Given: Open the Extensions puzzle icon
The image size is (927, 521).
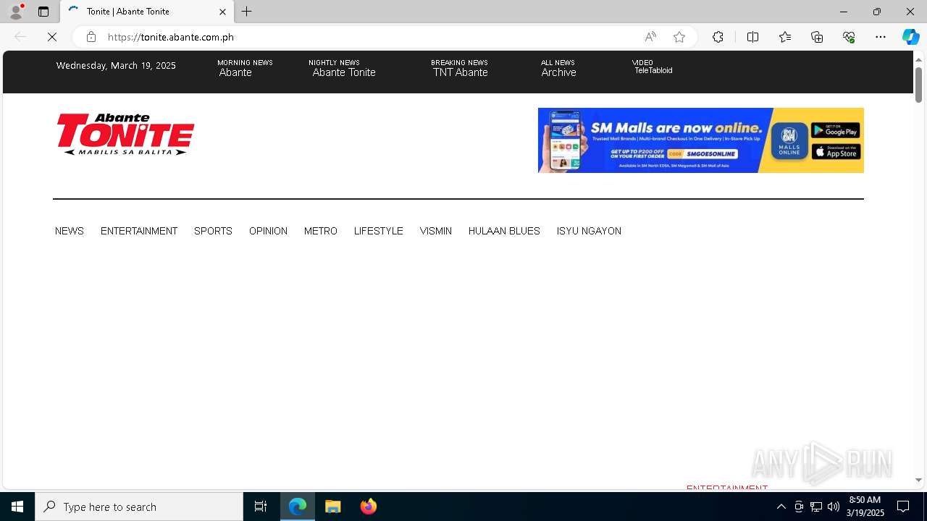Looking at the screenshot, I should click(718, 37).
